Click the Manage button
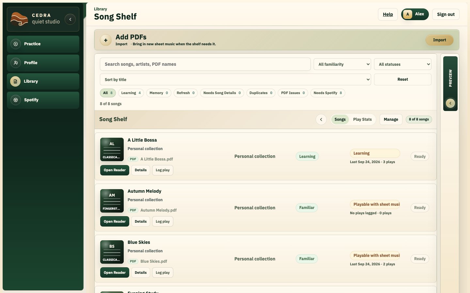The image size is (470, 293). (391, 119)
